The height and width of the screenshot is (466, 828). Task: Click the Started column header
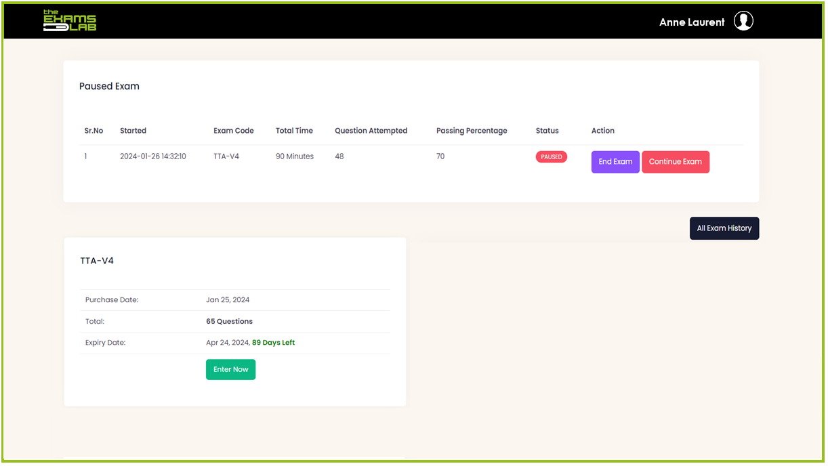(x=133, y=131)
